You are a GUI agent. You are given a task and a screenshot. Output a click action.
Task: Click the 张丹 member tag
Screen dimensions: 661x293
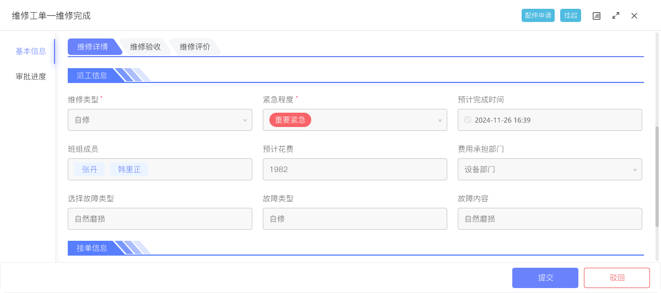click(x=90, y=169)
